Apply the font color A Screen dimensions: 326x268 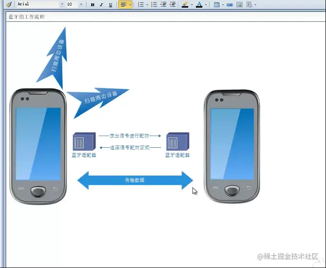pyautogui.click(x=199, y=5)
